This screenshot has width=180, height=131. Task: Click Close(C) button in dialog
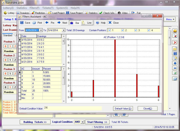click(x=148, y=108)
